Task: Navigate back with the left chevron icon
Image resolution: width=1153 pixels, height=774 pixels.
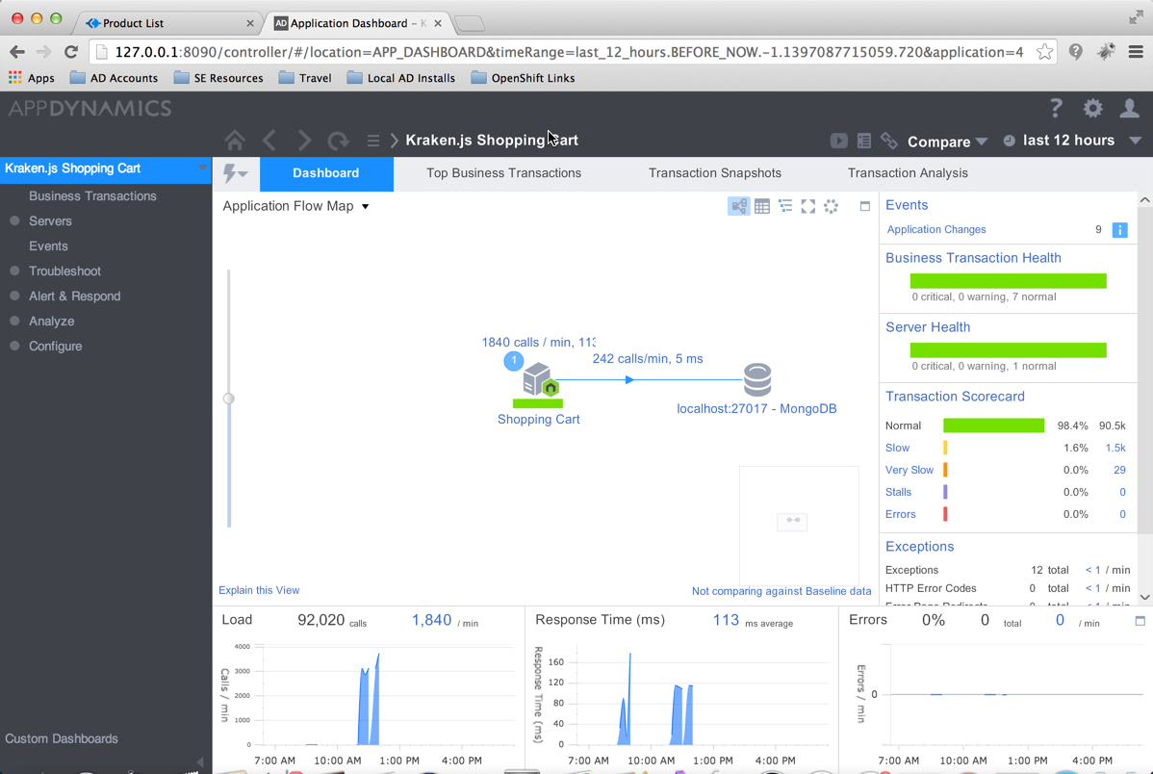Action: click(269, 140)
